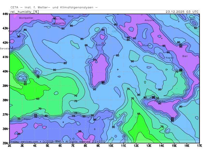Select the Ajaccio label on Corsica
Image resolution: width=209 pixels, height=157 pixels.
tap(100, 45)
